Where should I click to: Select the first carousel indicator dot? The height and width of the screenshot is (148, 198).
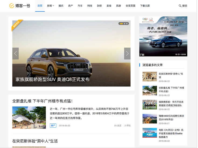point(121,24)
